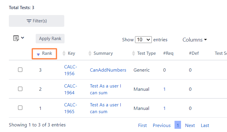Tick the checkbox for CALC-1964 row
The height and width of the screenshot is (132, 227).
(x=20, y=89)
